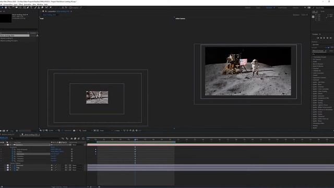Select the Rotation tool
This screenshot has width=334, height=188.
coord(13,7)
